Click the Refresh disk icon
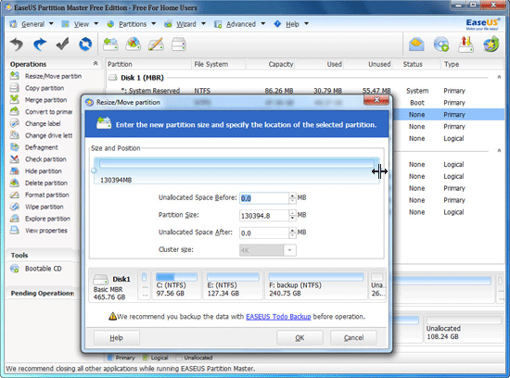Viewport: 510px width, 378px height. pyautogui.click(x=85, y=44)
